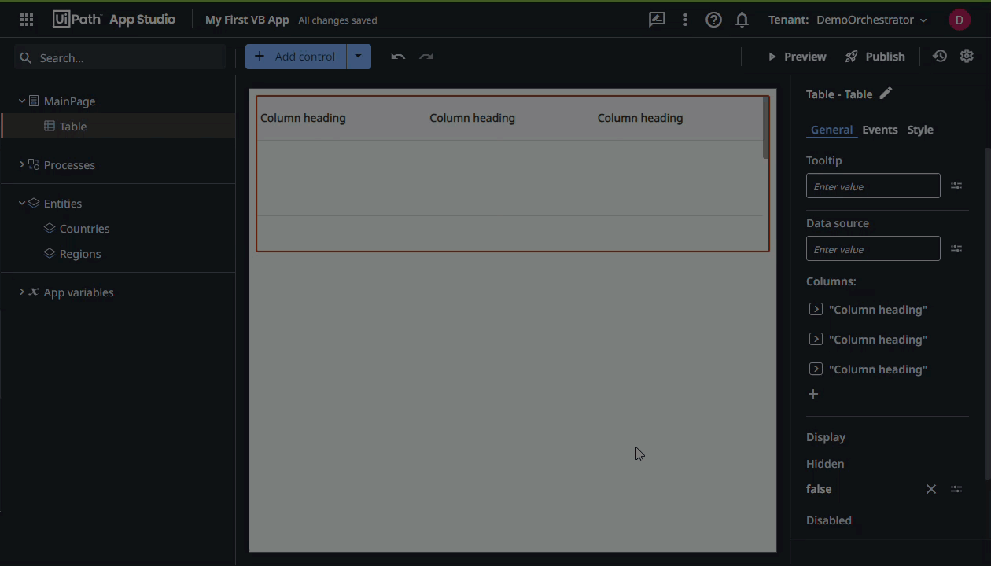Viewport: 991px width, 566px height.
Task: Expand the first Column heading entry
Action: (x=816, y=310)
